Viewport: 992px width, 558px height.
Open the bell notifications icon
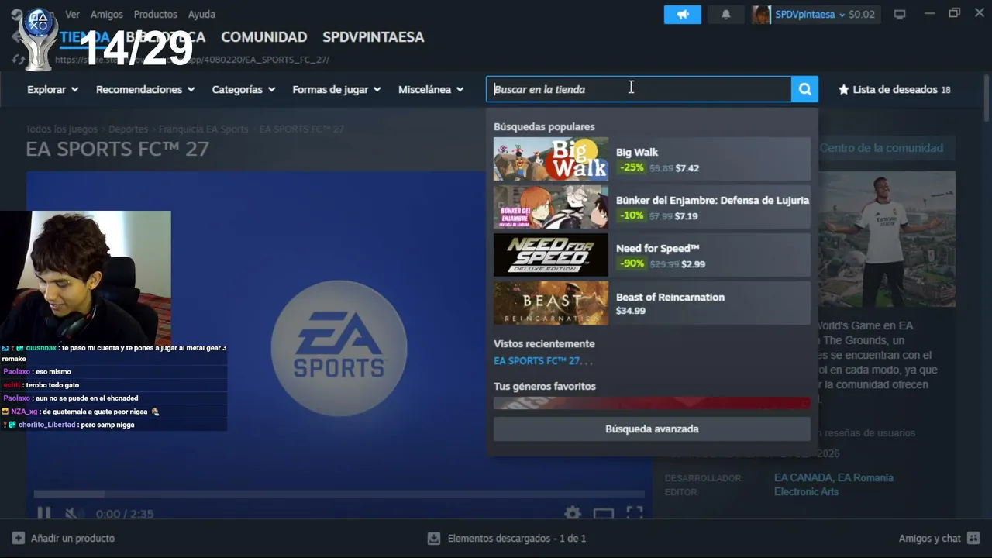(x=725, y=15)
